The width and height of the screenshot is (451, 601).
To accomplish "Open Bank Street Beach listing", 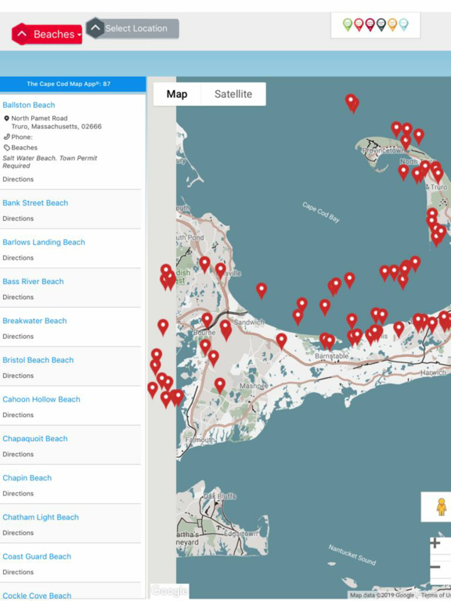I will 35,203.
